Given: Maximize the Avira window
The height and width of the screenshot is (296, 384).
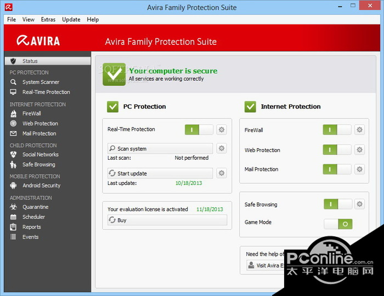Looking at the screenshot, I should coord(353,5).
